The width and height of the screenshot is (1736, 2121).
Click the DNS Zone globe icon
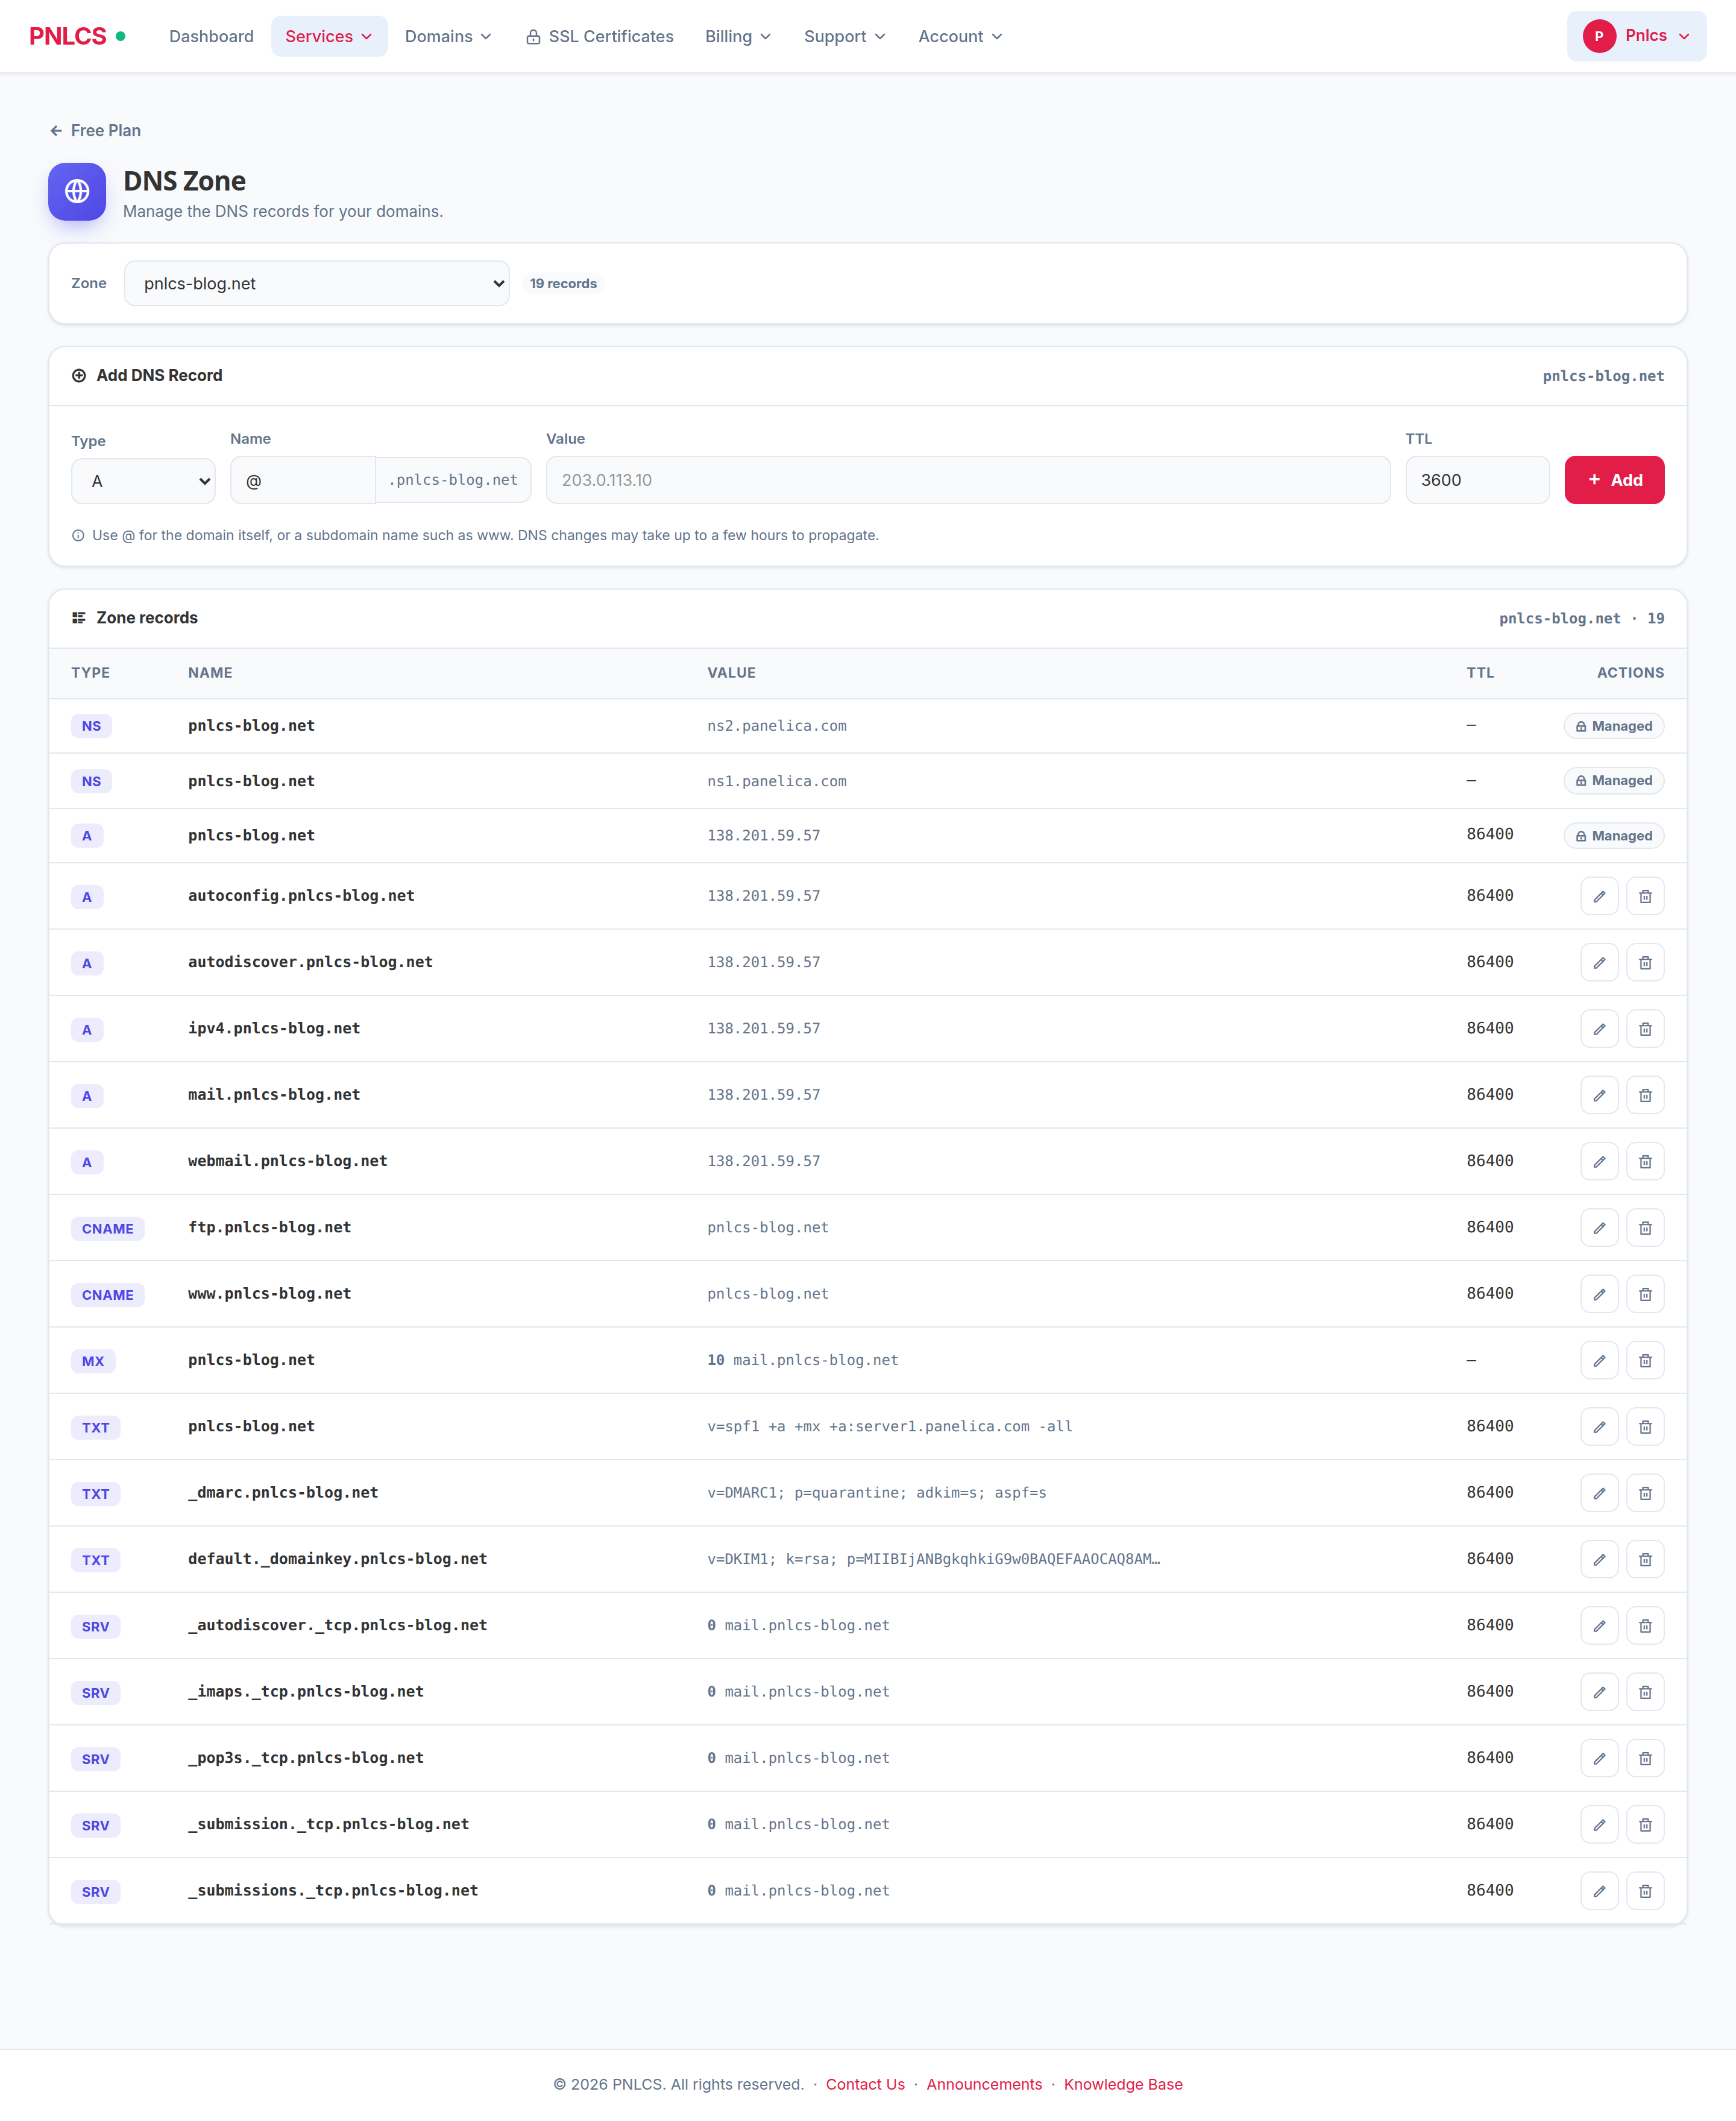pyautogui.click(x=77, y=191)
